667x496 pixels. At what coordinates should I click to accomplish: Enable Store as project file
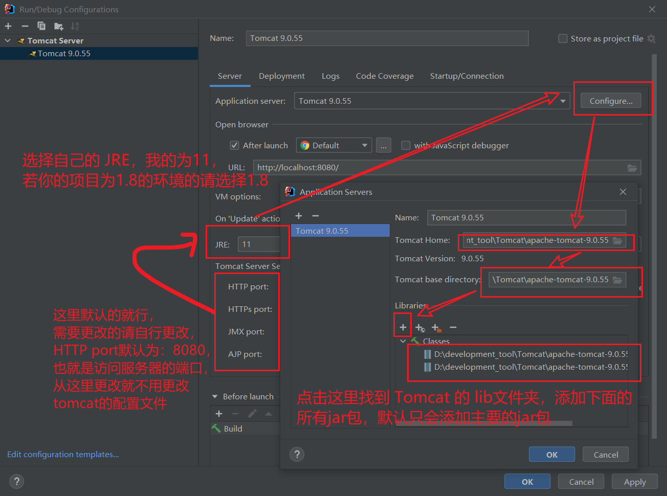click(563, 38)
